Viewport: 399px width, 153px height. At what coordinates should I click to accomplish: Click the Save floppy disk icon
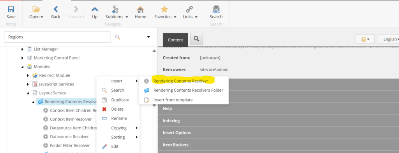(11, 9)
